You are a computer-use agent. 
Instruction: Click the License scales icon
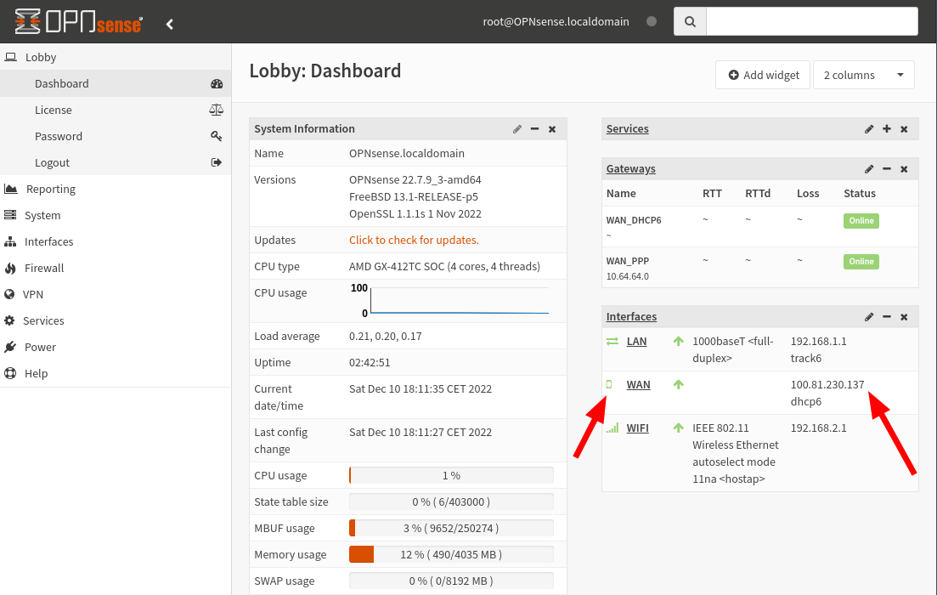(x=217, y=110)
